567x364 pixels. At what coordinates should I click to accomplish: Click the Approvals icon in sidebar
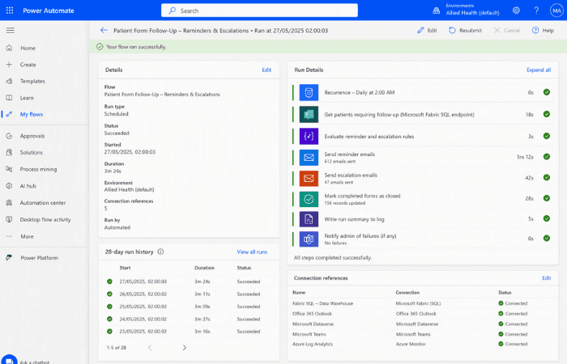(x=10, y=136)
